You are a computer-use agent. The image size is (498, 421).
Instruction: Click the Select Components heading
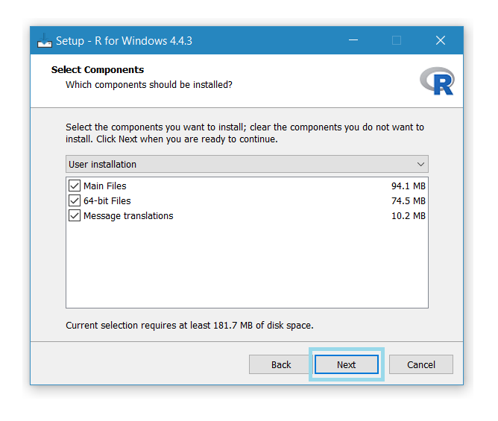pos(98,70)
